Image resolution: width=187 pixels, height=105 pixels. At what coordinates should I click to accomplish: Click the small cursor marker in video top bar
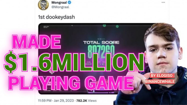pyautogui.click(x=72, y=25)
